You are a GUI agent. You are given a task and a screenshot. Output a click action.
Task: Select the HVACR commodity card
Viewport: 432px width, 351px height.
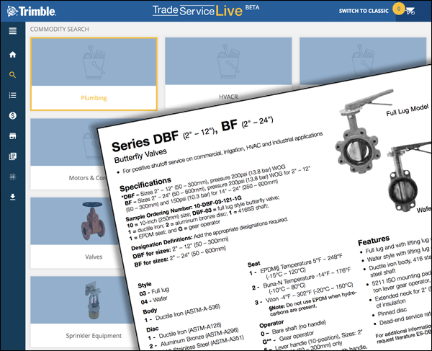coord(228,71)
